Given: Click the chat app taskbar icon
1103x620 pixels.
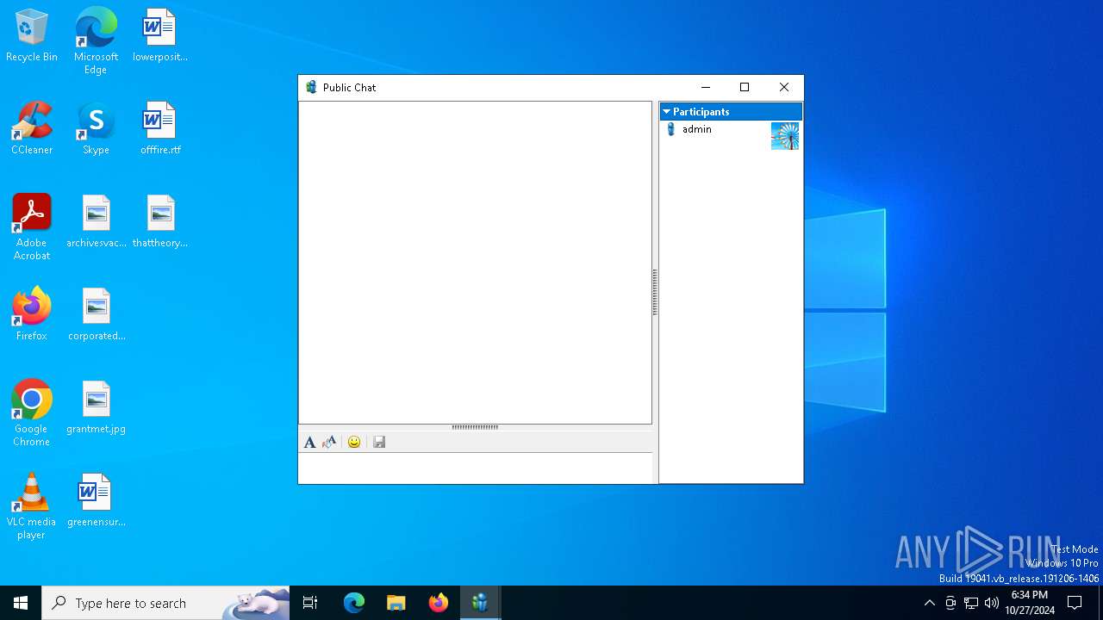Looking at the screenshot, I should [480, 603].
